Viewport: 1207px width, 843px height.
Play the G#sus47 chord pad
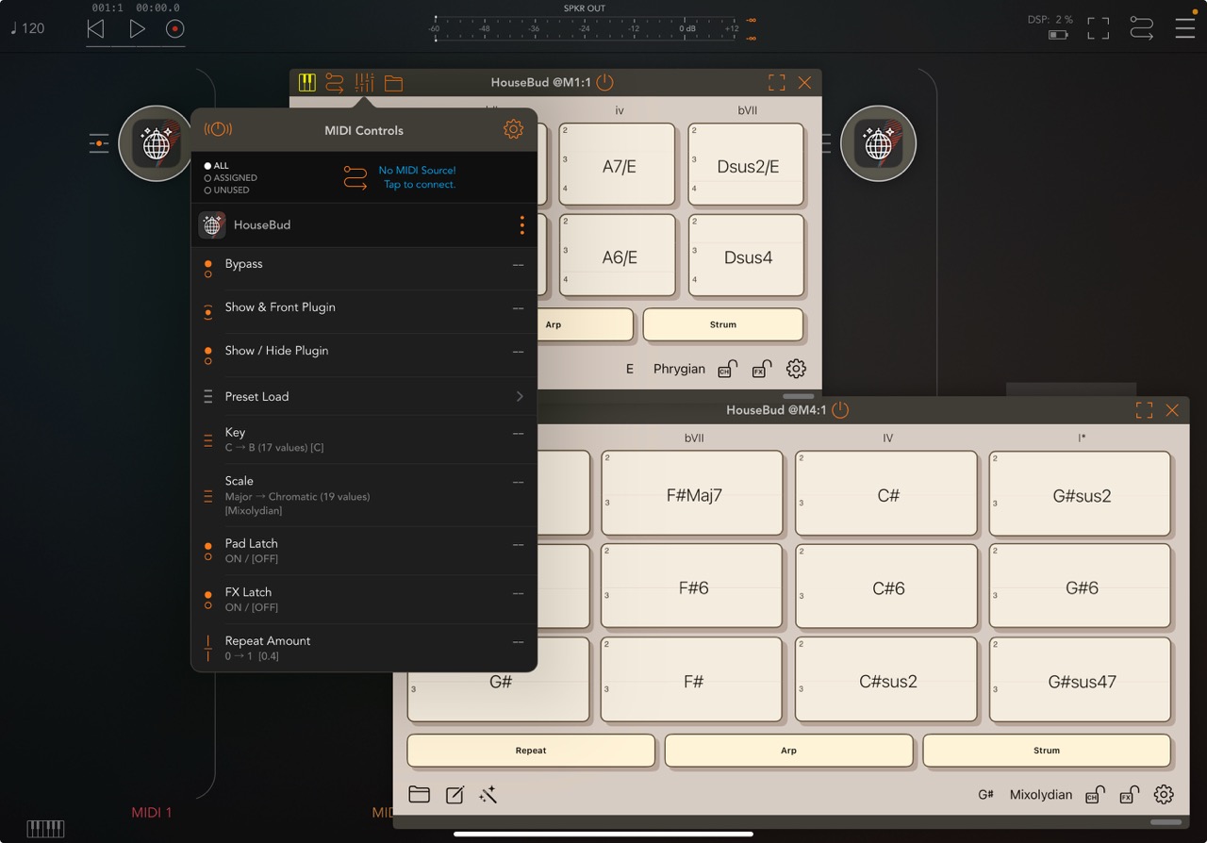coord(1081,680)
